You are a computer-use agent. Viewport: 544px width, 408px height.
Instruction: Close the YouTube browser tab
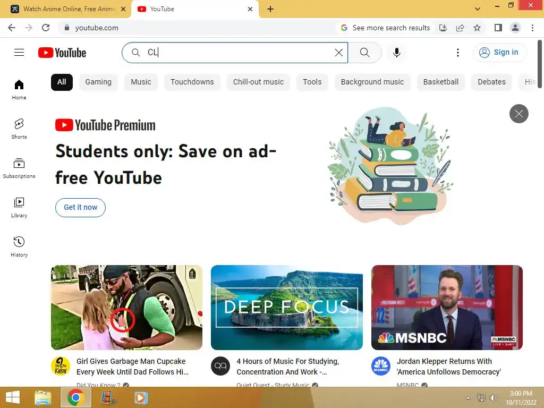click(250, 9)
